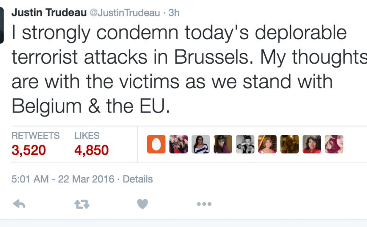Click the avatar with glasses and striped shirt
This screenshot has height=227, width=367.
pyautogui.click(x=201, y=144)
